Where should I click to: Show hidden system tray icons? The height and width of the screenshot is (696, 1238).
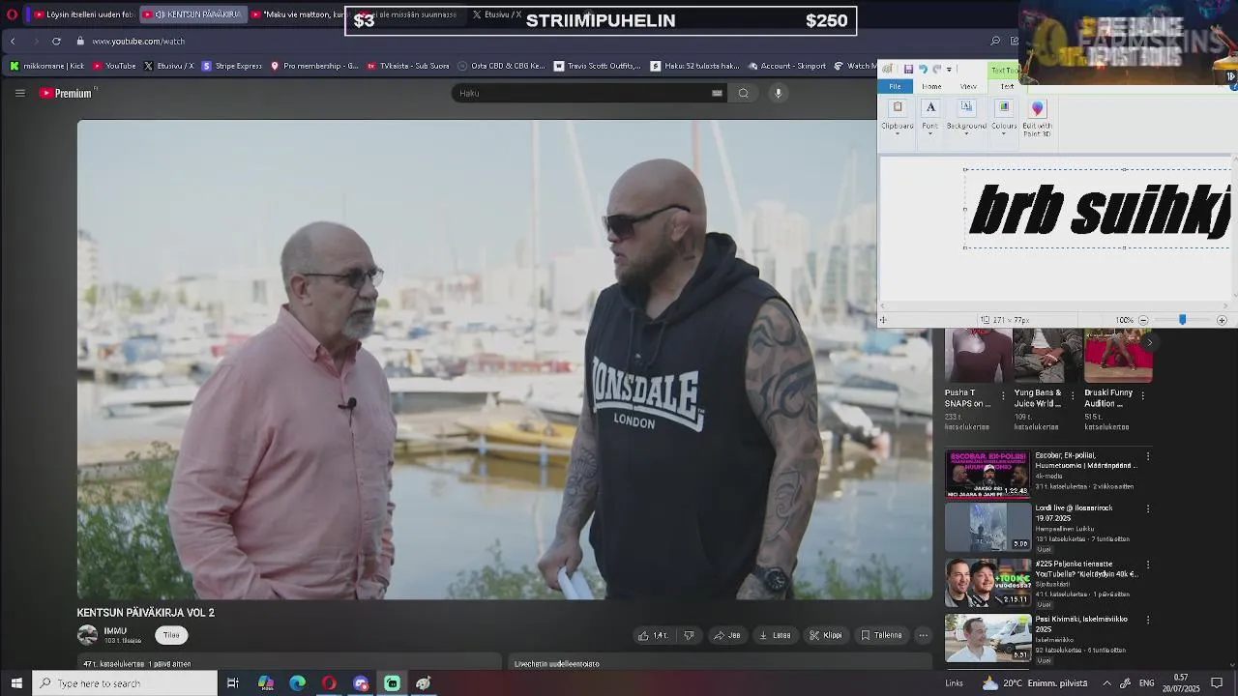click(x=1106, y=683)
